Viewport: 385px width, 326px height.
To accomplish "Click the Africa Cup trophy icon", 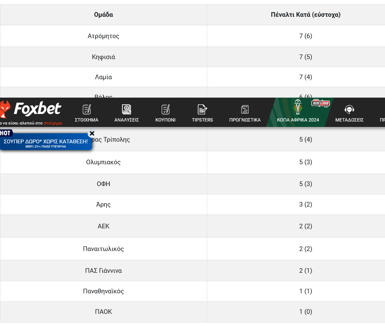I will tap(298, 107).
